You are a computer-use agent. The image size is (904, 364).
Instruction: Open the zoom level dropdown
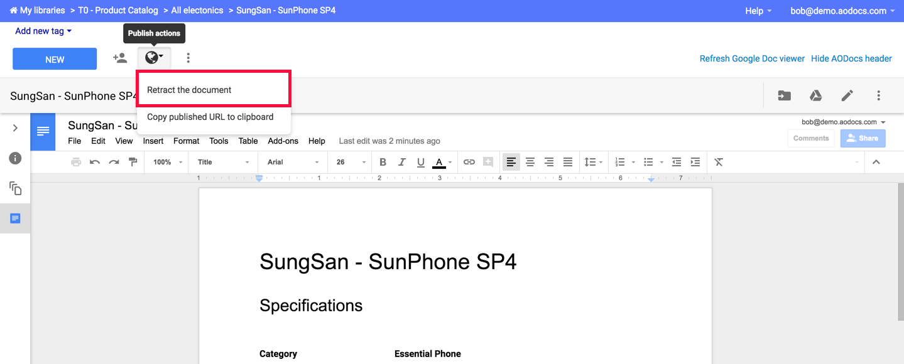coord(167,162)
